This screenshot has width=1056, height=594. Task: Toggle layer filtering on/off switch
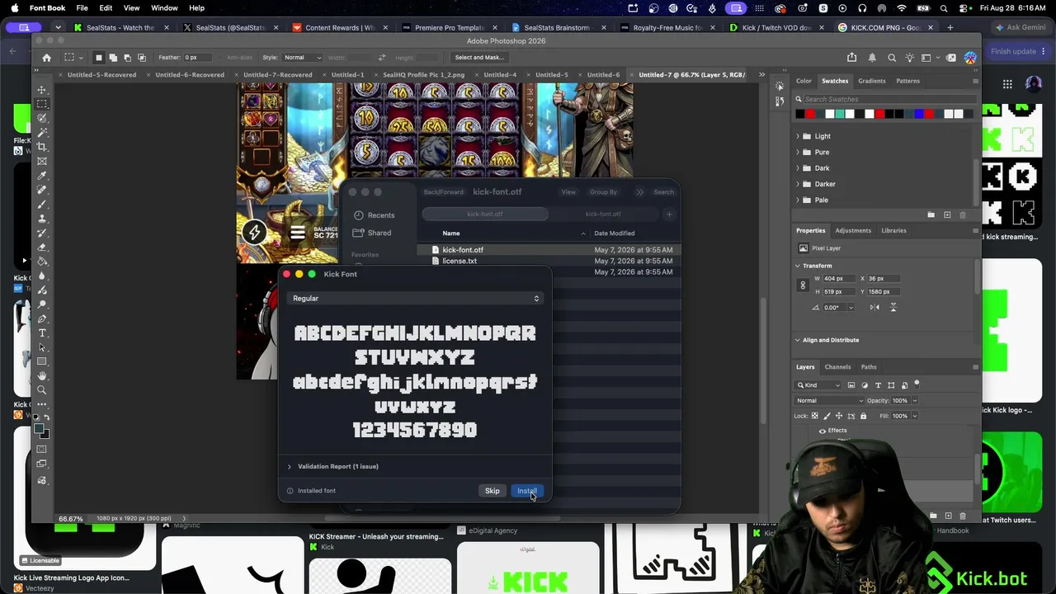917,384
